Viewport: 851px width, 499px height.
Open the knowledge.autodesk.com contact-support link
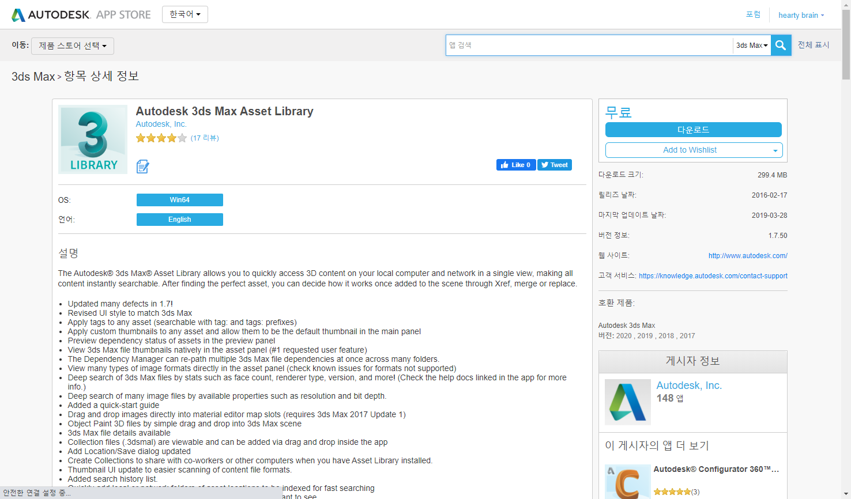(x=713, y=276)
